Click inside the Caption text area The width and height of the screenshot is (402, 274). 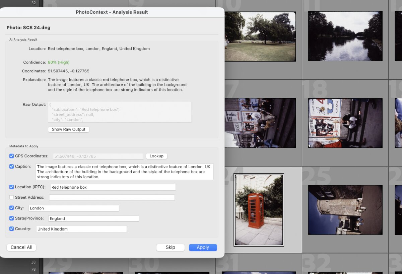[125, 172]
